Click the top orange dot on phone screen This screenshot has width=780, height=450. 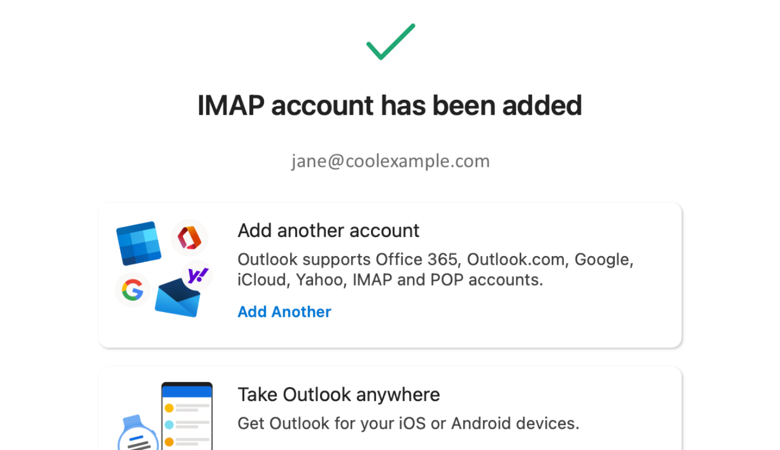pyautogui.click(x=169, y=408)
